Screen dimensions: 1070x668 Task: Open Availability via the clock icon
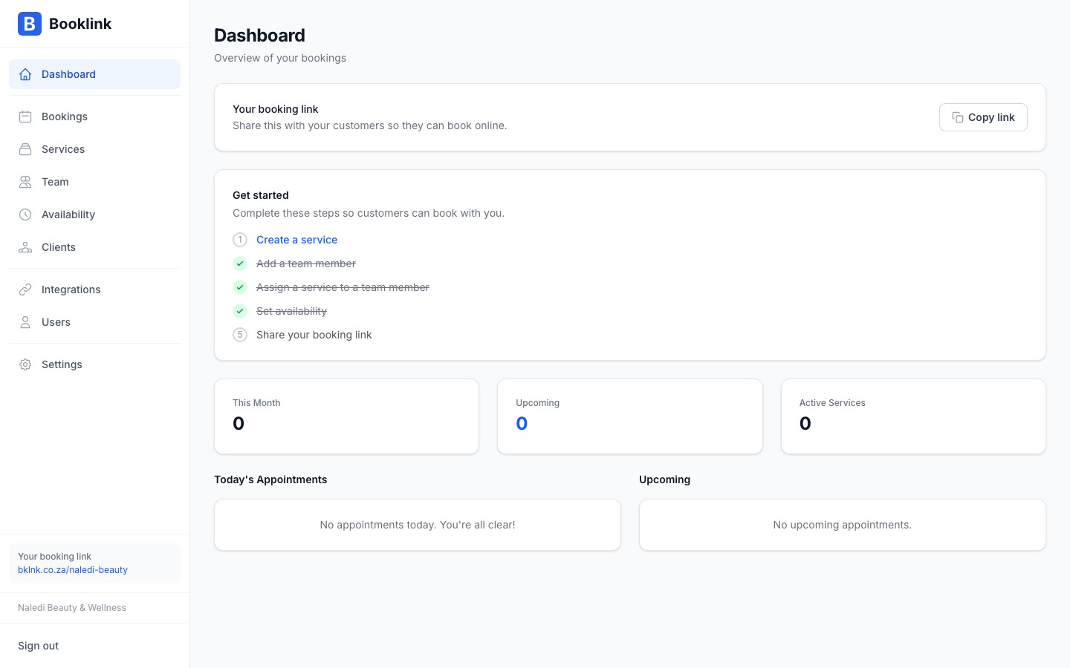click(25, 215)
